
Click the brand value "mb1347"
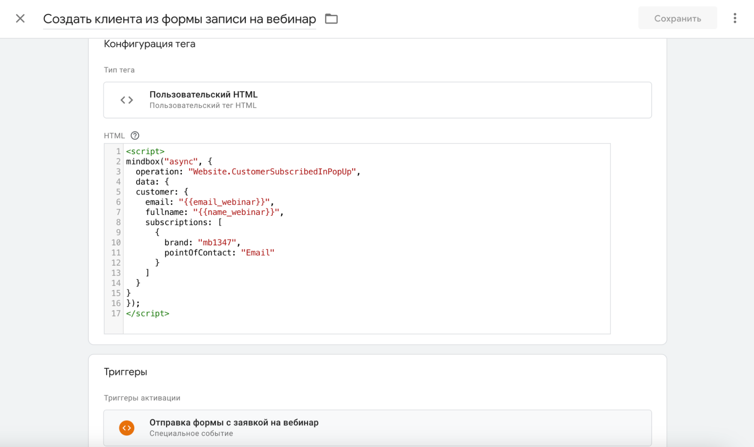point(217,243)
